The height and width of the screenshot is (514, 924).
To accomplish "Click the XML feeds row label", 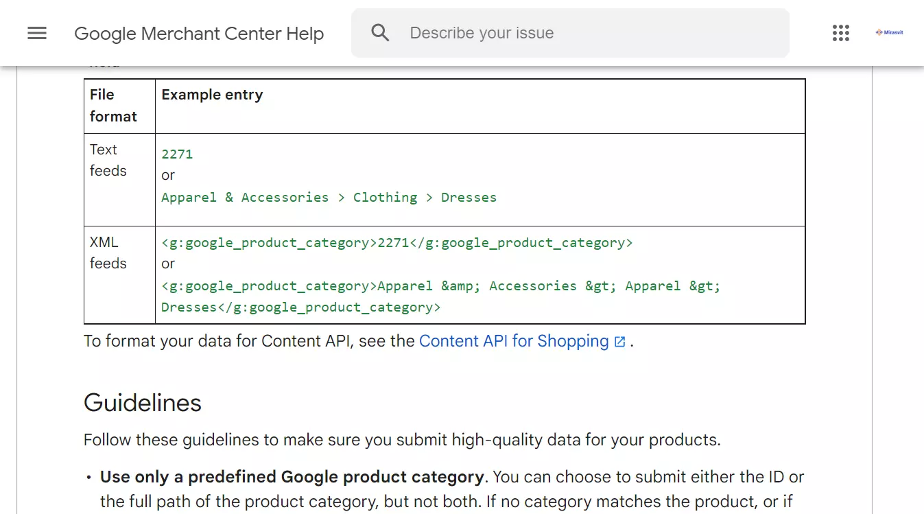I will [x=108, y=253].
